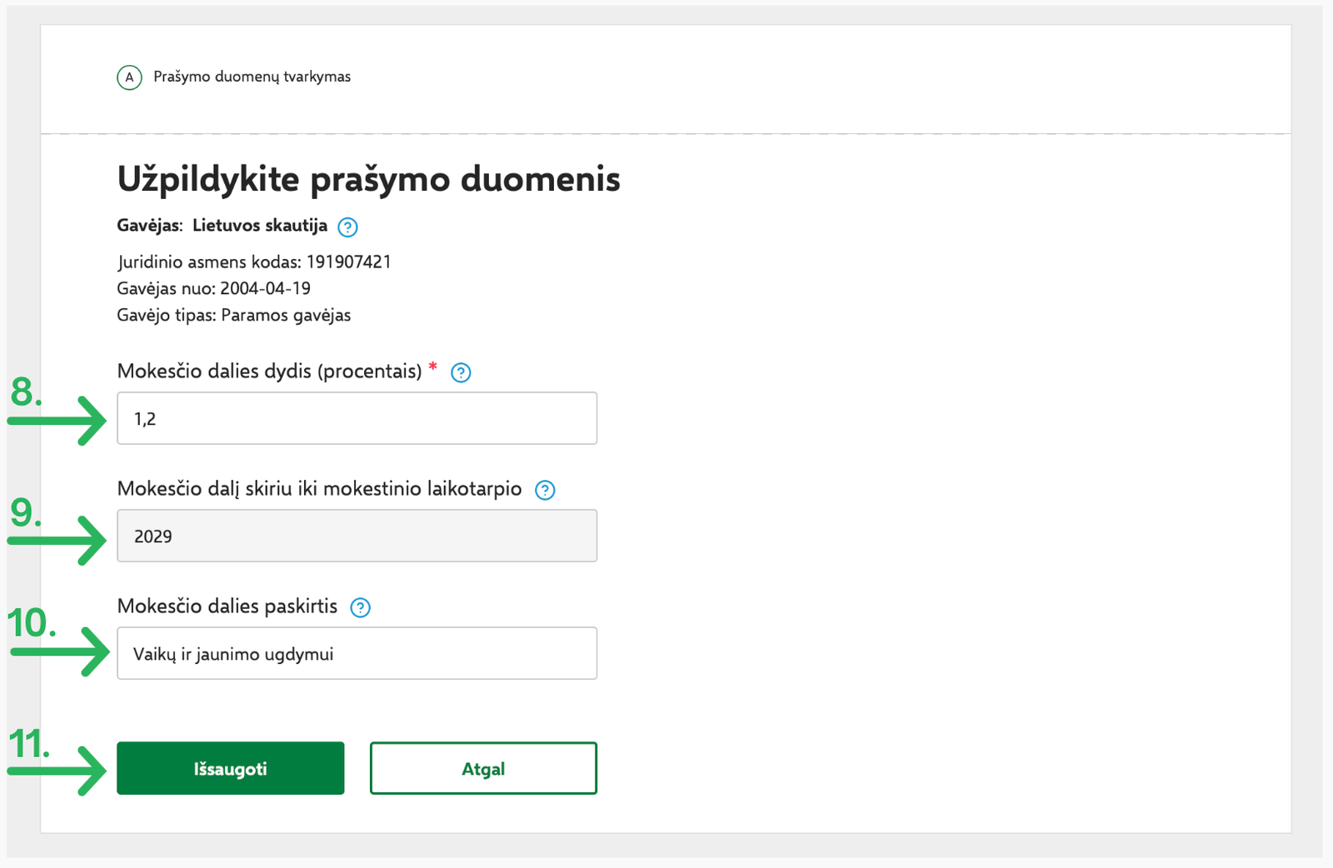
Task: Click the recipient name Lietuvos skautija
Action: (260, 224)
